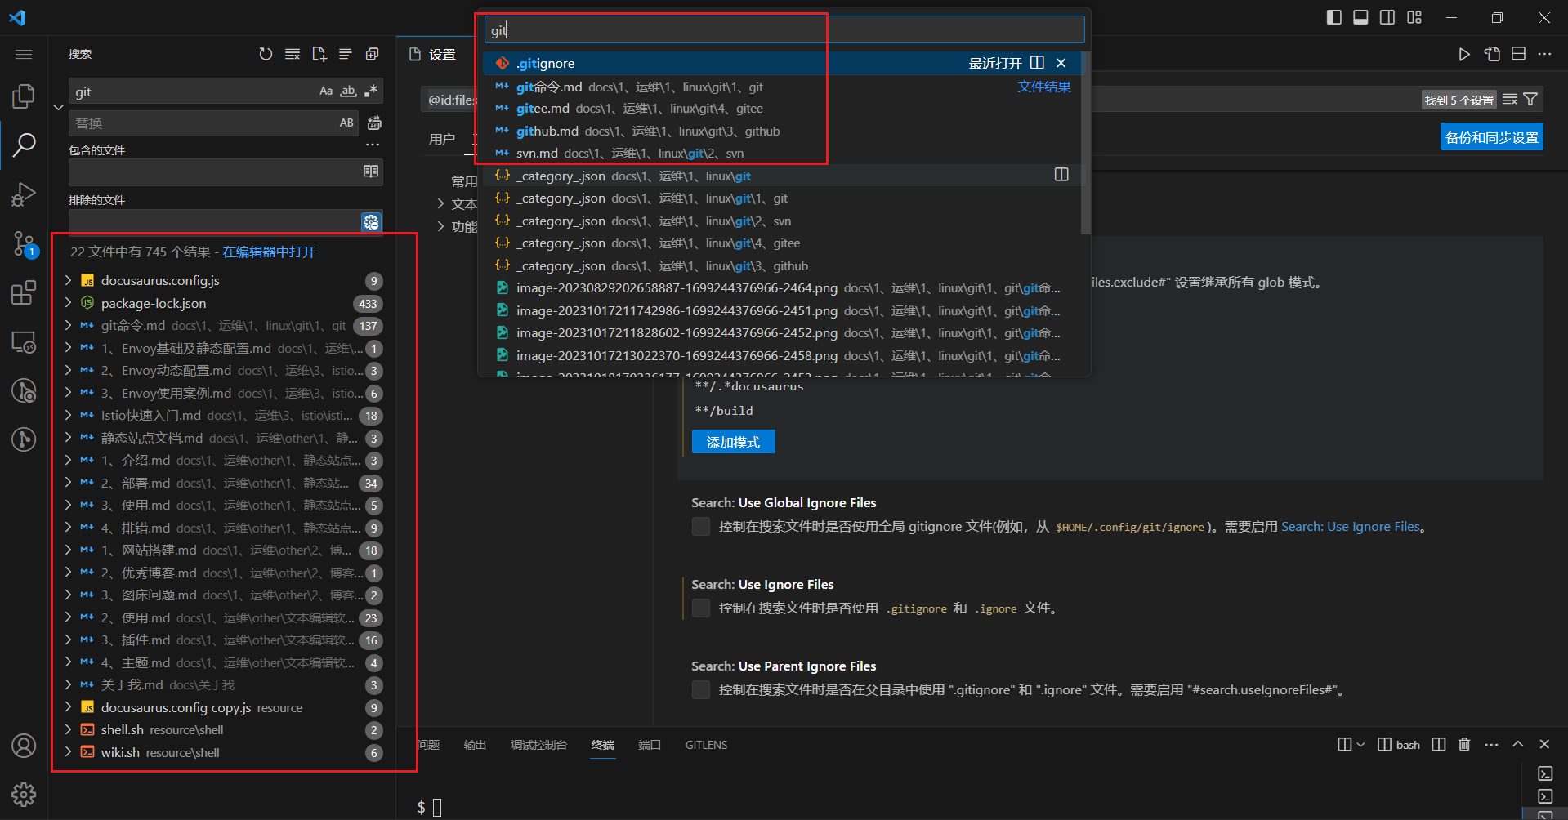This screenshot has width=1568, height=820.
Task: Click 在编辑器中打开 link
Action: tap(269, 252)
